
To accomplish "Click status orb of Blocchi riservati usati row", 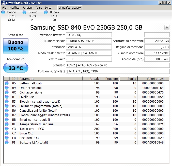I will (7, 101).
